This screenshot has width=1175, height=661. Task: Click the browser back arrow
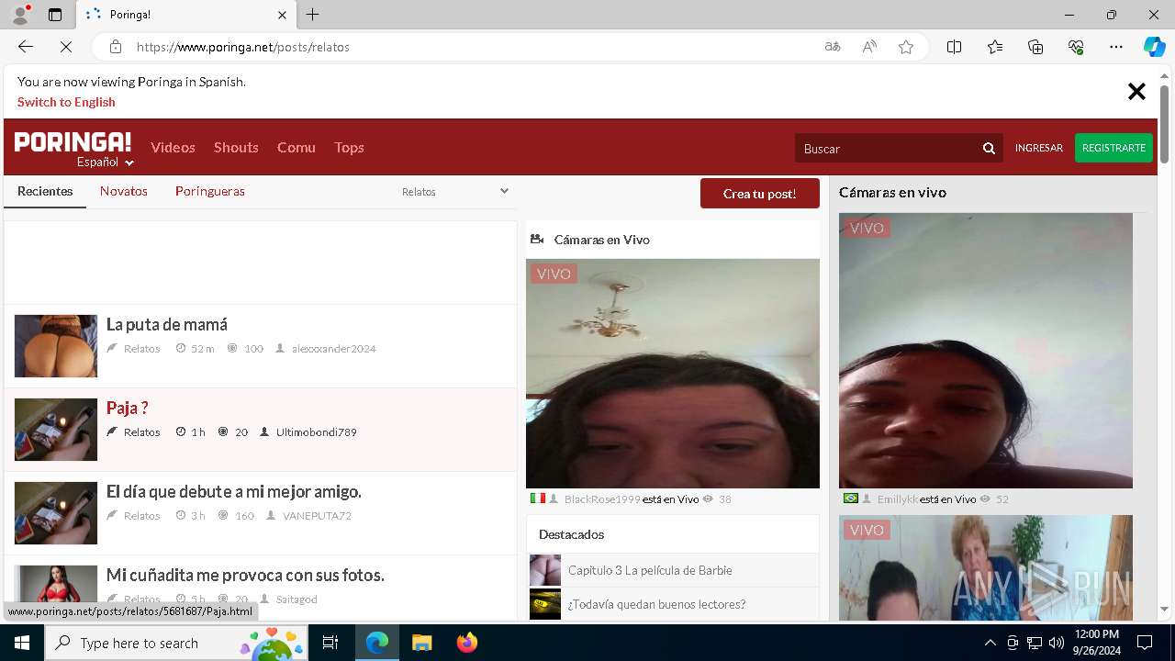[26, 47]
